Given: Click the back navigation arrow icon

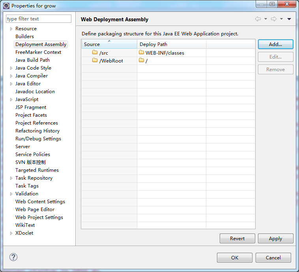Looking at the screenshot, I should pyautogui.click(x=258, y=19).
